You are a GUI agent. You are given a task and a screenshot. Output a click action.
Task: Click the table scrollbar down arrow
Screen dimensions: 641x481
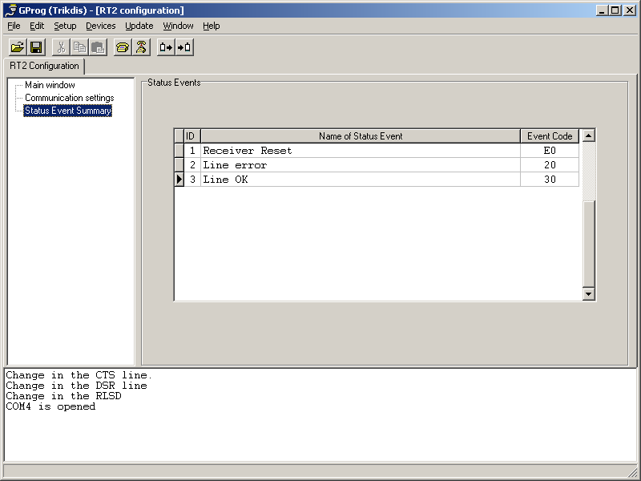point(589,294)
